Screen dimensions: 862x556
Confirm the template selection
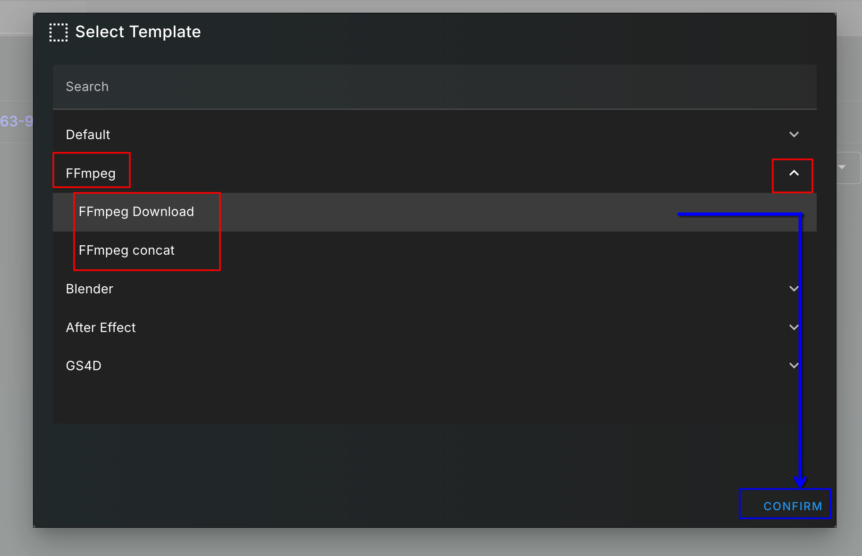pos(793,506)
